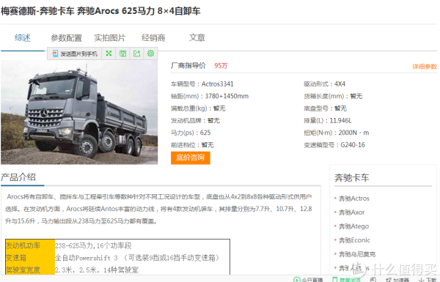440x282 pixels.
Task: Click the share image icon
Action: point(136,53)
